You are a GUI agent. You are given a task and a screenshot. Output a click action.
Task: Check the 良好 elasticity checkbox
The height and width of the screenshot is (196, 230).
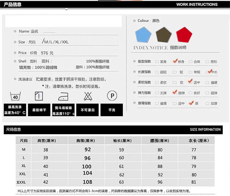(190, 93)
